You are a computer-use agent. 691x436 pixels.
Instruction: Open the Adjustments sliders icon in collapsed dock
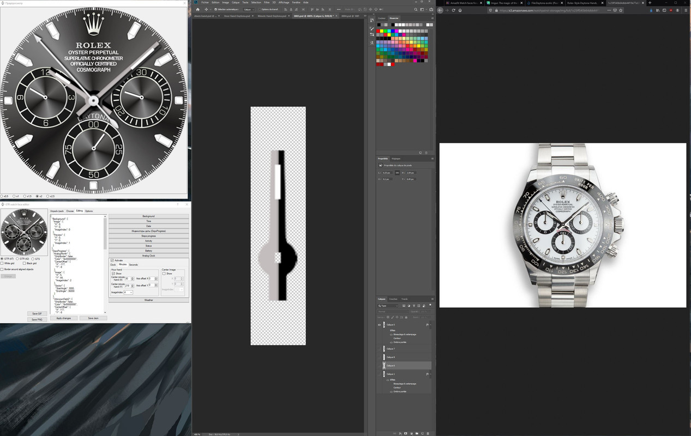click(x=372, y=34)
